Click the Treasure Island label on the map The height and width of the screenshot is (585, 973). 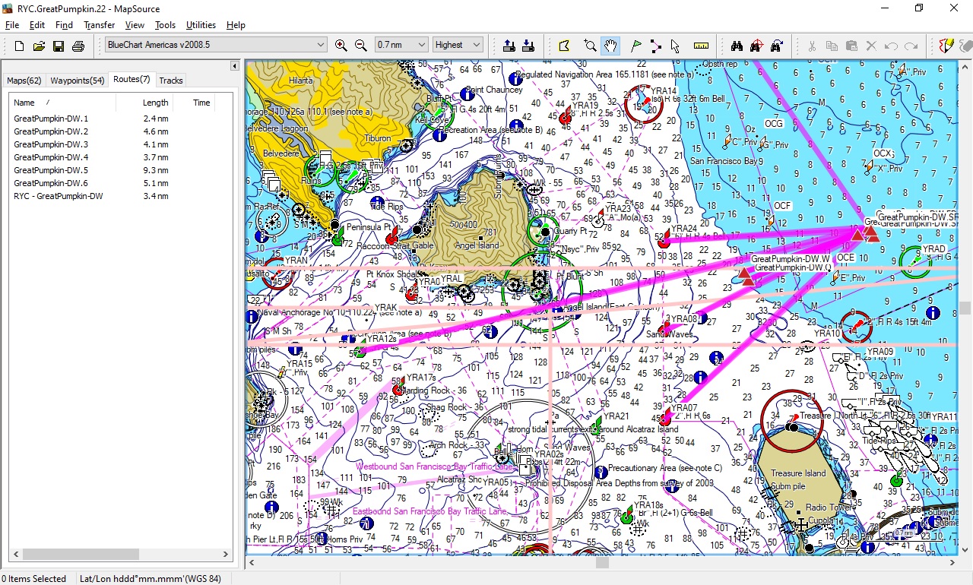798,473
